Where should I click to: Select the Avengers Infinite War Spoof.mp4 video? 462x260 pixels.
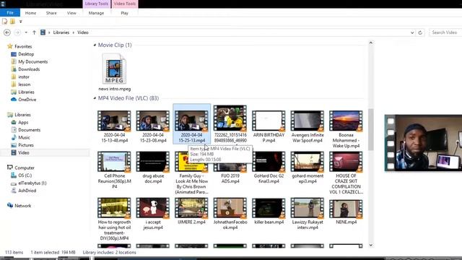click(308, 126)
